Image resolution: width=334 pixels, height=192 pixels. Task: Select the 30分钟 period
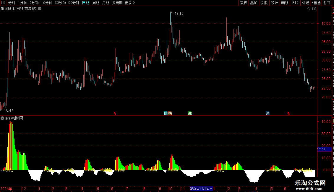pyautogui.click(x=60, y=3)
